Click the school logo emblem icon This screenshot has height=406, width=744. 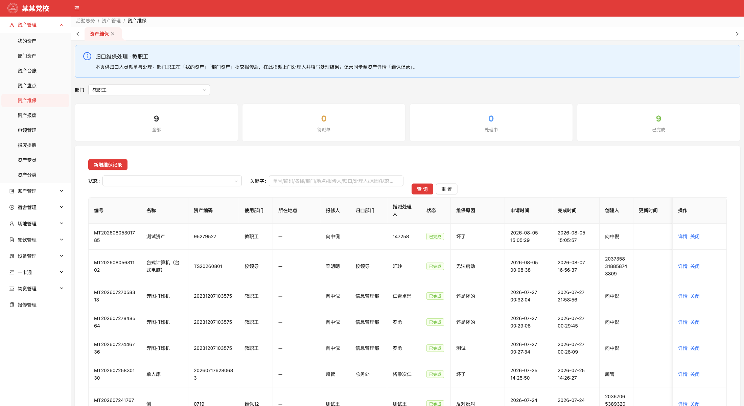[x=13, y=8]
